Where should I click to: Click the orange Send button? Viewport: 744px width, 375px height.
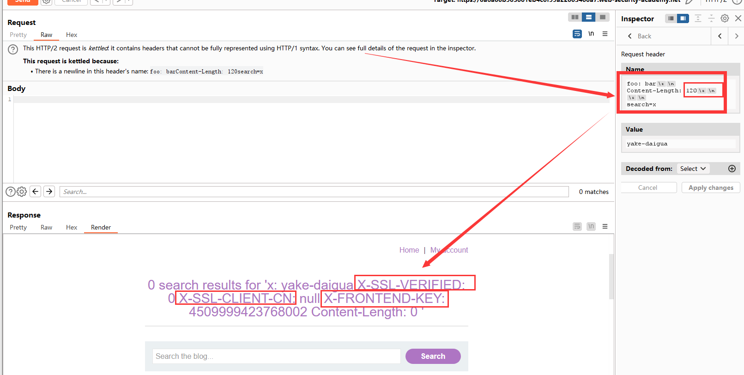coord(23,1)
